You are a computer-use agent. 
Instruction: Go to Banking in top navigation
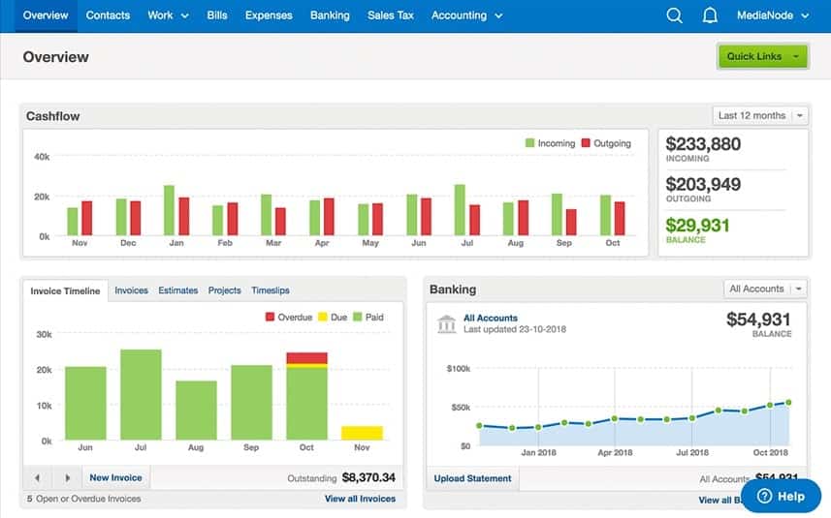pos(330,15)
